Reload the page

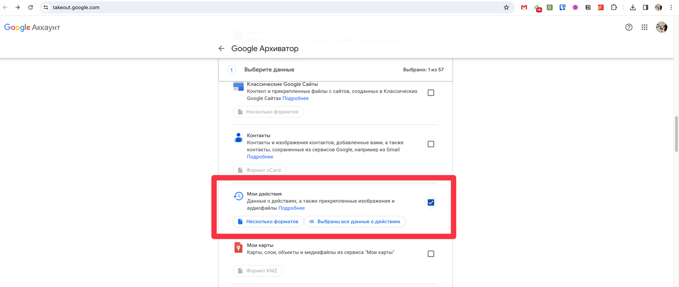(x=31, y=7)
